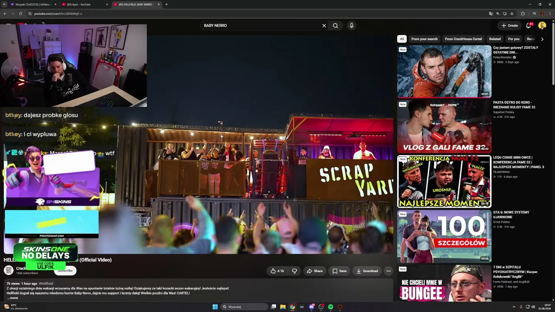Open the PatecWariatec channel name
The height and width of the screenshot is (312, 555).
tap(503, 57)
